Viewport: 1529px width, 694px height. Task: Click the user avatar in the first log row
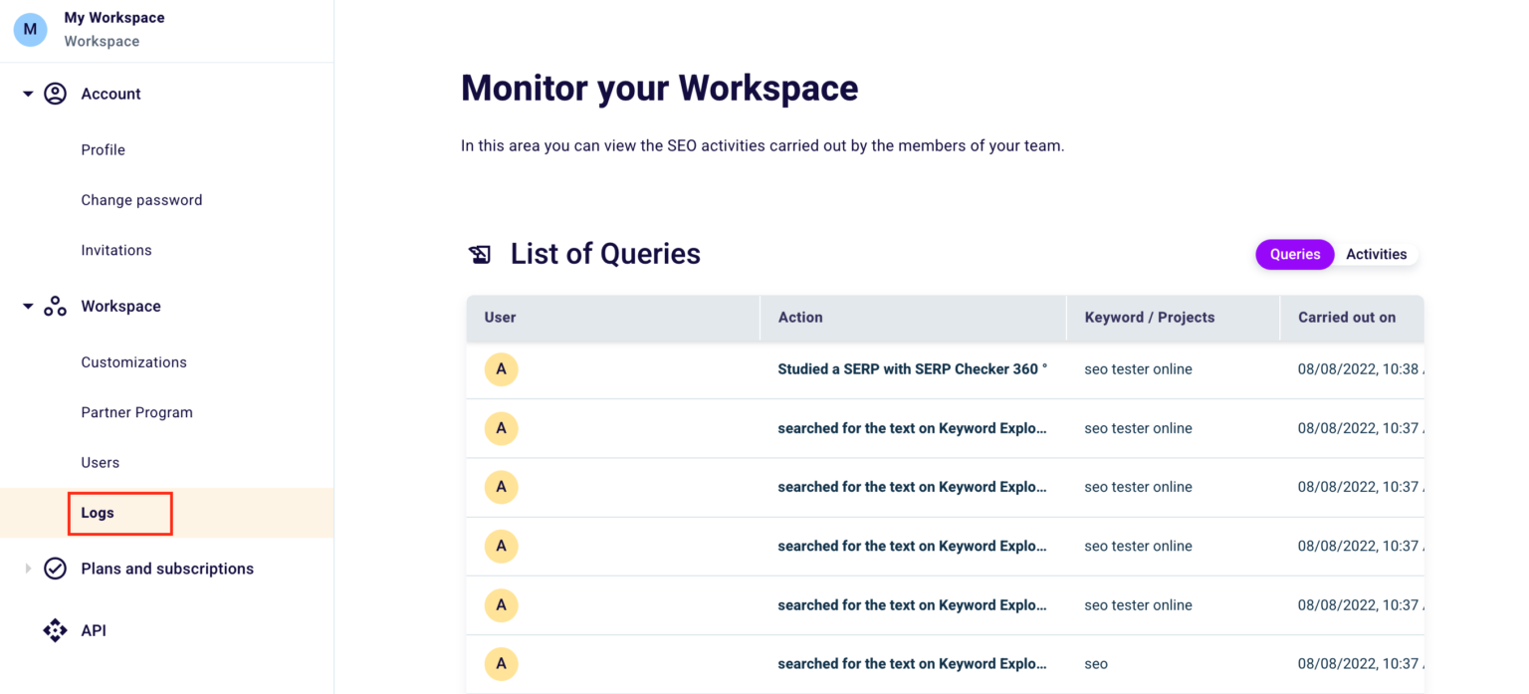pos(501,368)
